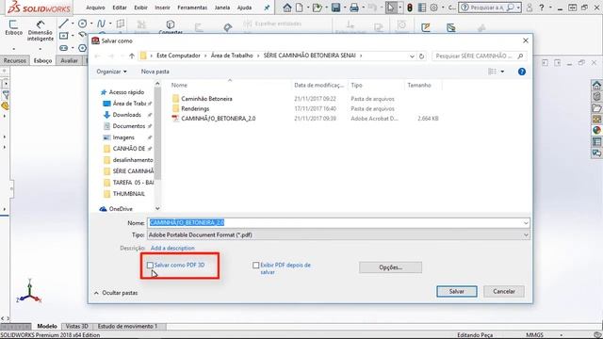Viewport: 603px width, 339px height.
Task: Expand the address bar path history dropdown
Action: [412, 56]
